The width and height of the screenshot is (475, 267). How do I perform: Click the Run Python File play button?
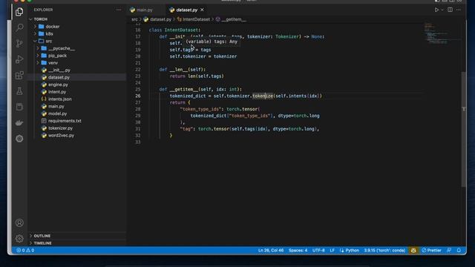click(436, 10)
